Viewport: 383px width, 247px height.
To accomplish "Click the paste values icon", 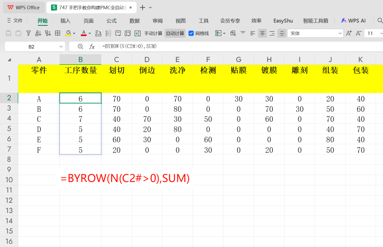I will 9,33.
